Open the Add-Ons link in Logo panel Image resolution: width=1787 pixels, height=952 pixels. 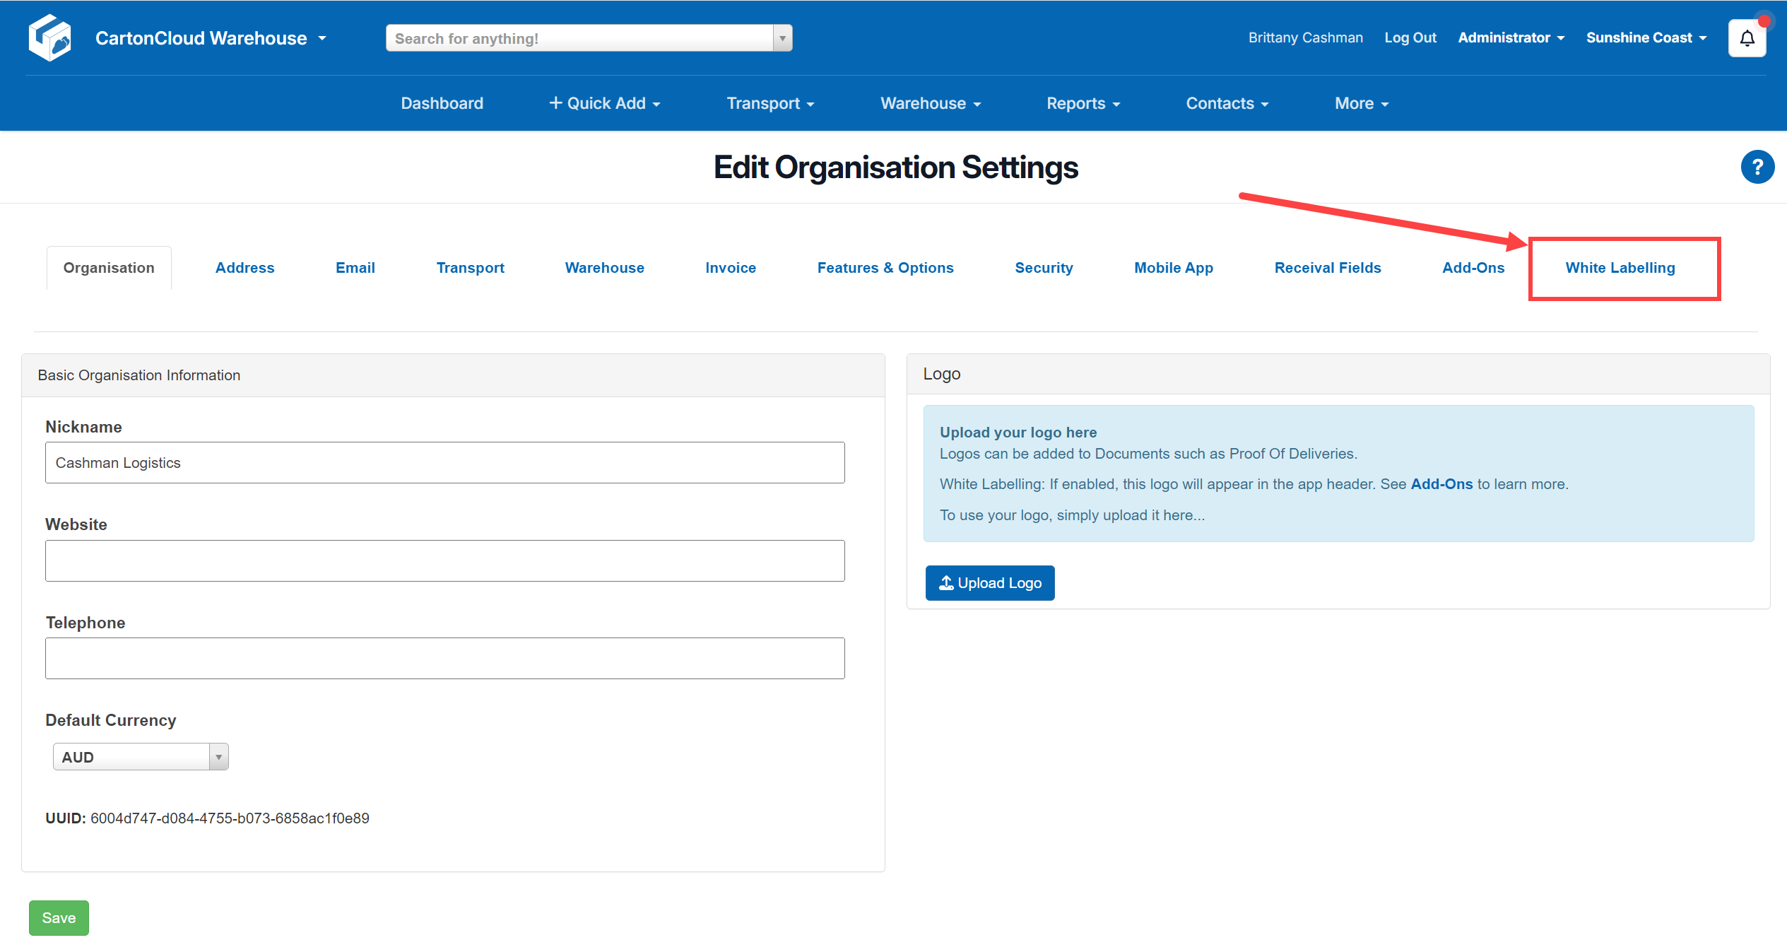tap(1441, 484)
